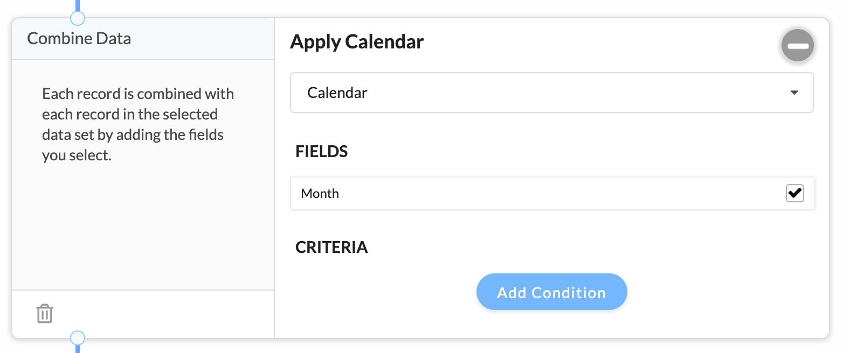
Task: Select the bottom connector circle node
Action: click(78, 338)
